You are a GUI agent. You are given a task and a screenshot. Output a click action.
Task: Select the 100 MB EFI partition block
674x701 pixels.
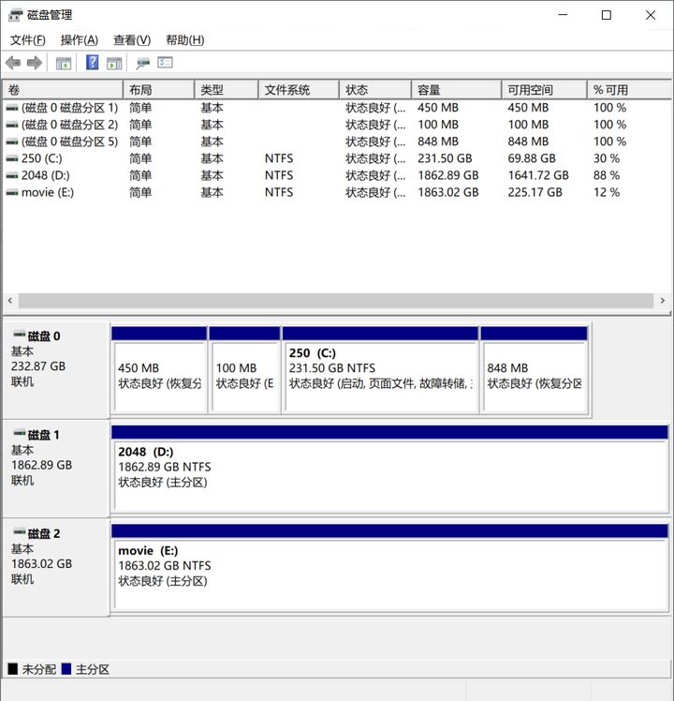click(244, 370)
